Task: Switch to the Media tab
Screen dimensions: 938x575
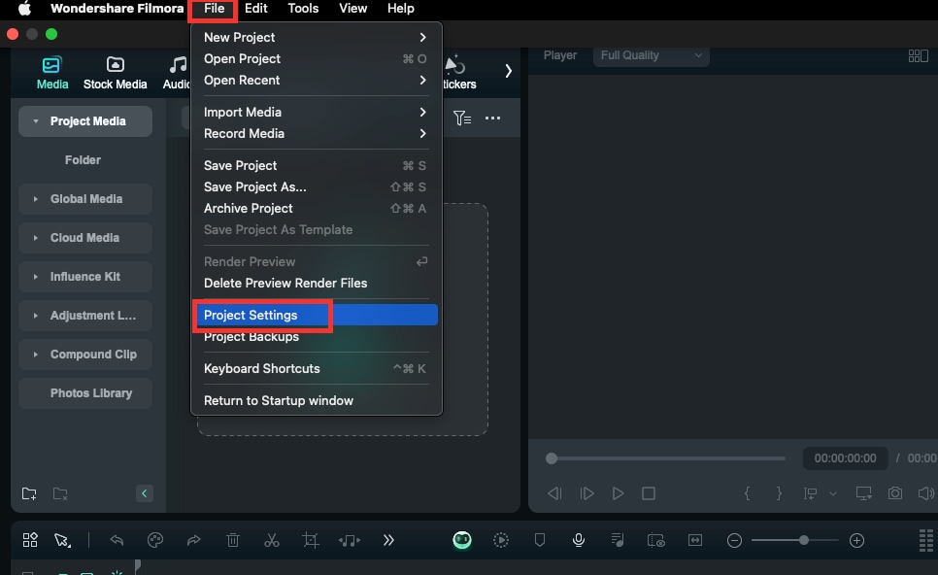Action: (52, 73)
